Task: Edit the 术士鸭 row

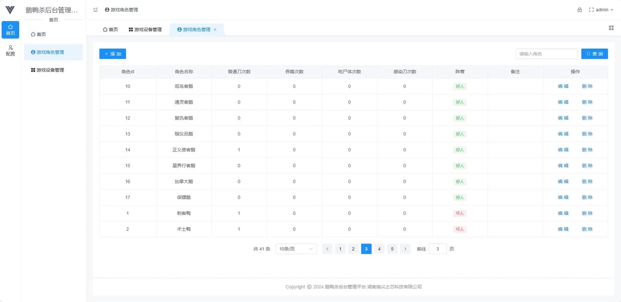Action: pos(563,229)
